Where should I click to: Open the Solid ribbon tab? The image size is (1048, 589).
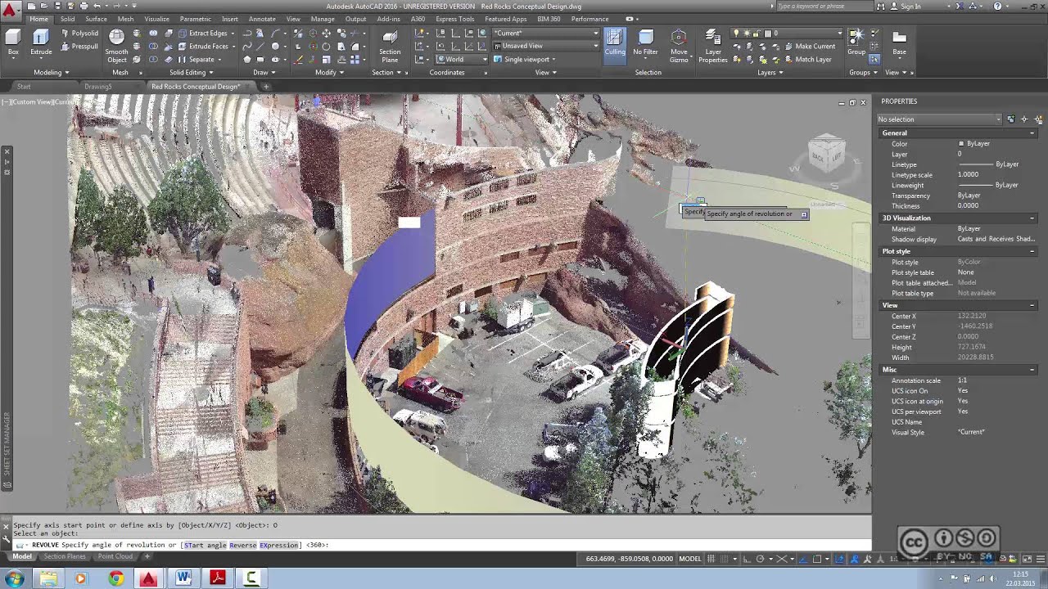(x=67, y=19)
